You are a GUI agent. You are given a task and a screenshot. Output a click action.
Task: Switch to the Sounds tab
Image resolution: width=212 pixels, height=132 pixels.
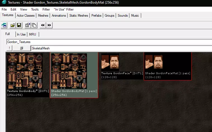[x=123, y=16]
